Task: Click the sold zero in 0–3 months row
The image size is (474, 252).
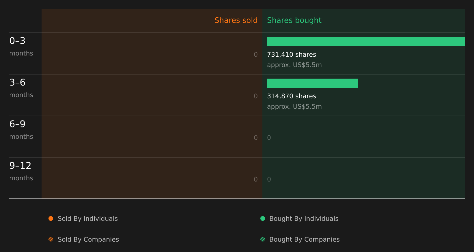Action: [x=256, y=55]
